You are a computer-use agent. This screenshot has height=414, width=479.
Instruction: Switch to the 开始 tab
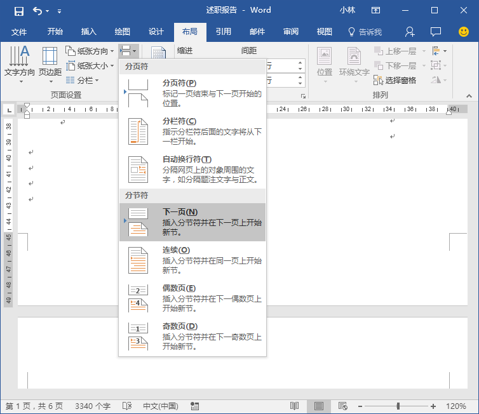point(55,32)
